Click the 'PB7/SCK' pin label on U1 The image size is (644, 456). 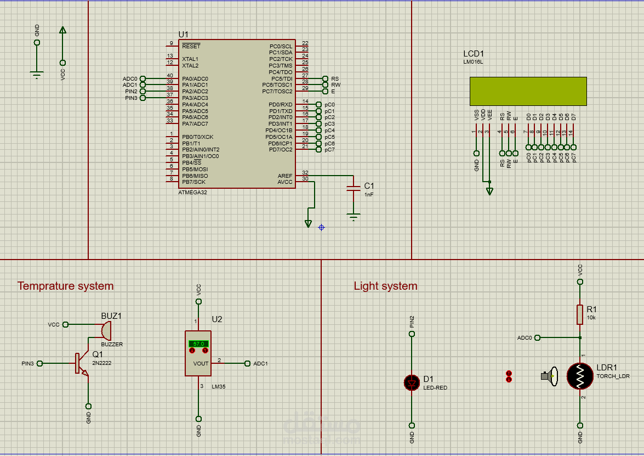[x=194, y=182]
